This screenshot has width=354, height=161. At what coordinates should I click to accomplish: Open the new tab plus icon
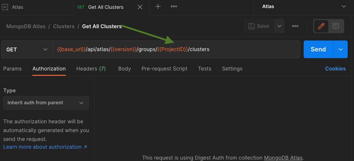158,7
